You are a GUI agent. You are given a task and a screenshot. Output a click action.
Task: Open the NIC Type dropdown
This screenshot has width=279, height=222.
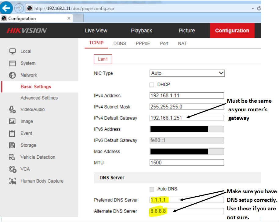coord(187,73)
